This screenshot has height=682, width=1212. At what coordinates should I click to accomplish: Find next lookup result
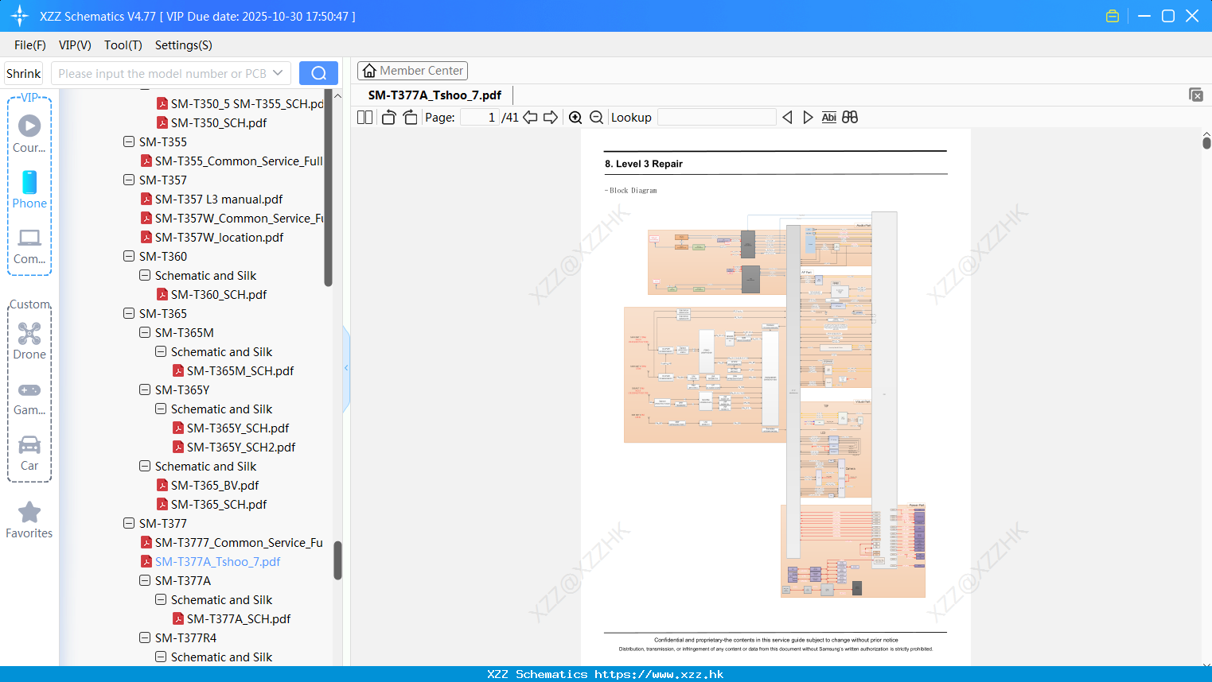click(x=808, y=118)
